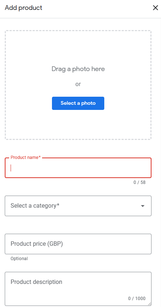161x307 pixels.
Task: Click the 'Drag a photo here' text
Action: [x=78, y=69]
